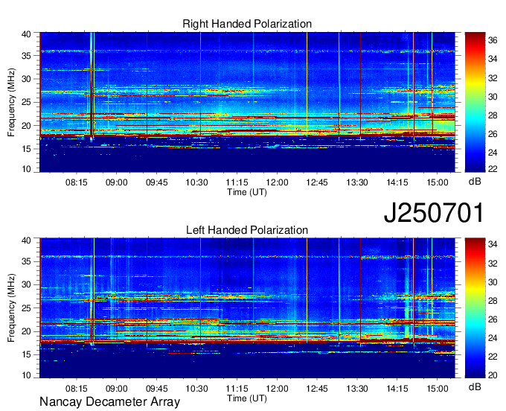Click the 20 dB value on Left Handed color bar
Screen dimensions: 506x411
[x=493, y=375]
